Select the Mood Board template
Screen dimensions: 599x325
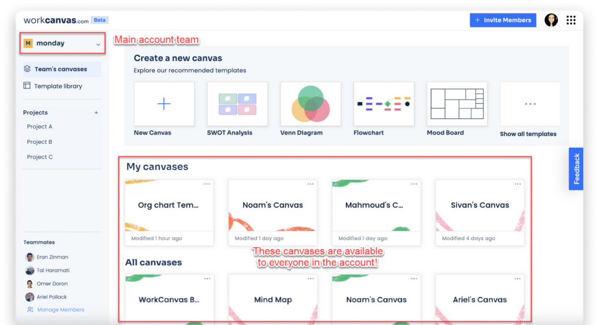(457, 104)
